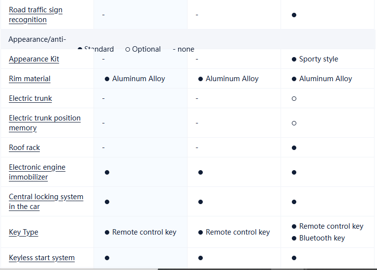Click the standard dot in Roof rack row

coord(294,148)
